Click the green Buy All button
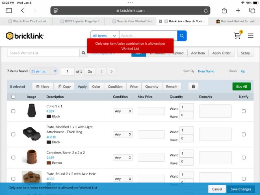 click(241, 87)
